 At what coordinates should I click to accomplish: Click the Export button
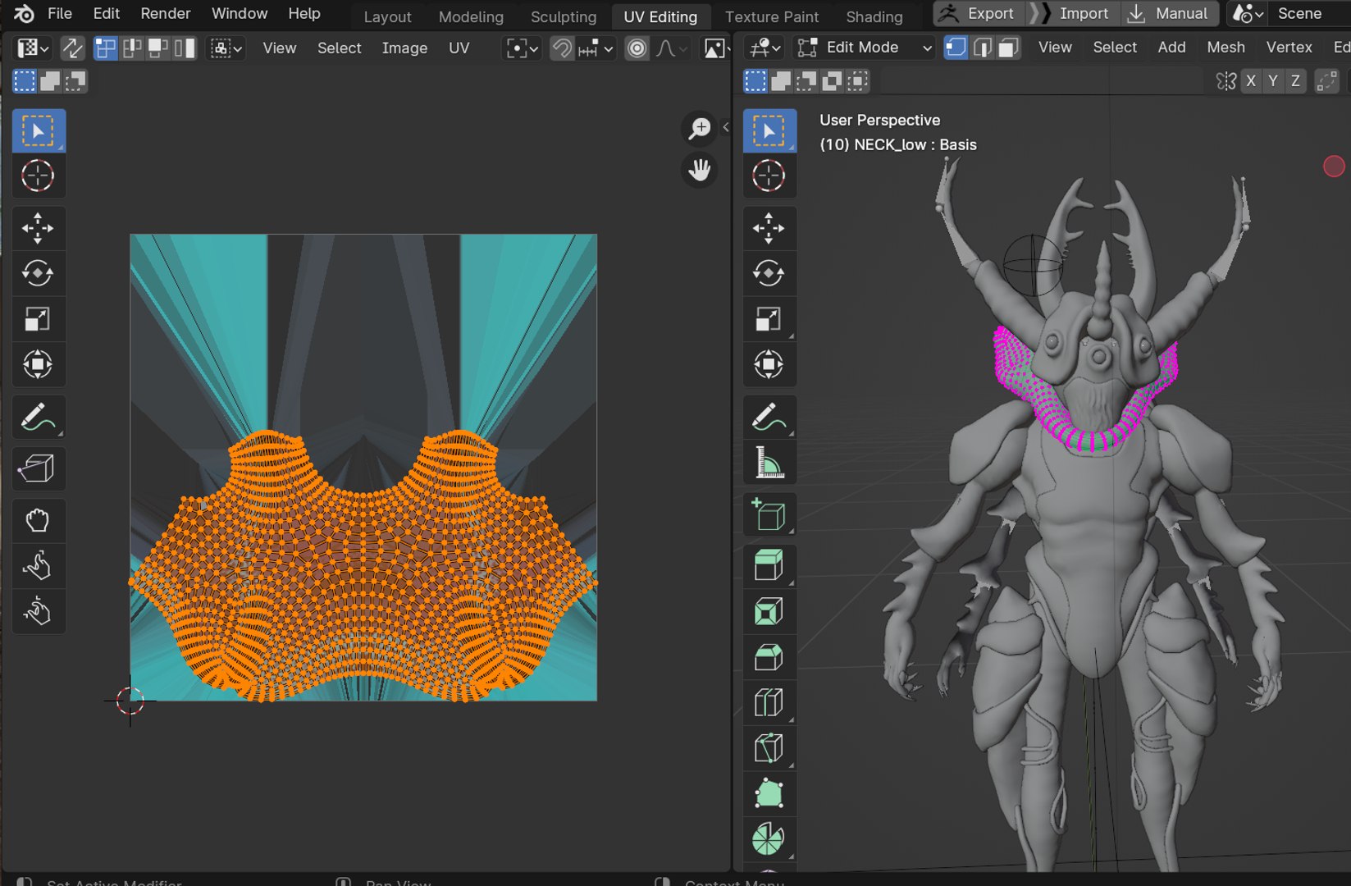[x=978, y=14]
